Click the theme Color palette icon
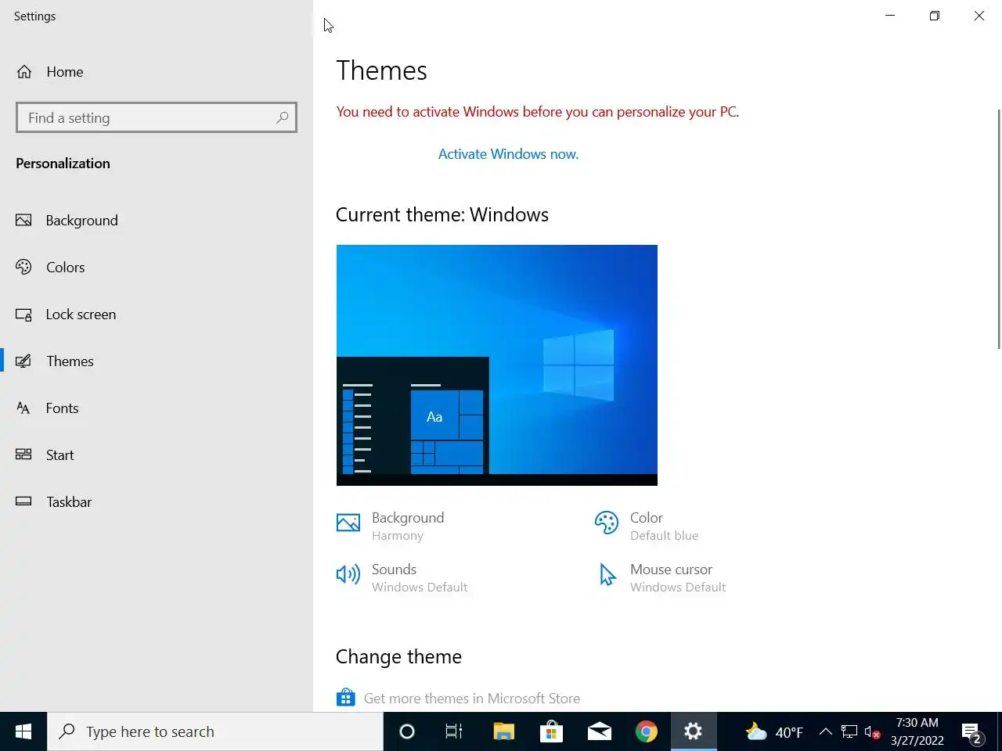Screen dimensions: 1002x751 (607, 523)
